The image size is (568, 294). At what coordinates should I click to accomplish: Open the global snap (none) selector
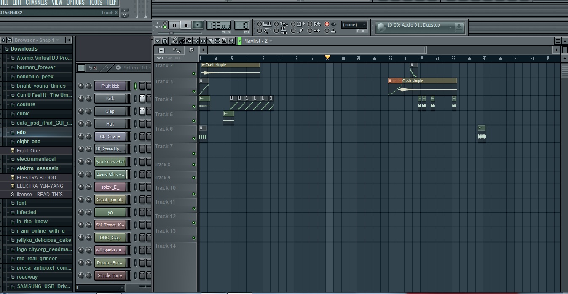tap(354, 25)
